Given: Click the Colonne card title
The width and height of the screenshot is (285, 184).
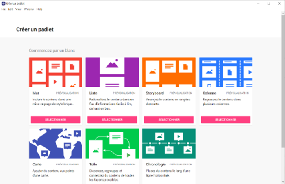Looking at the screenshot, I should coord(209,93).
